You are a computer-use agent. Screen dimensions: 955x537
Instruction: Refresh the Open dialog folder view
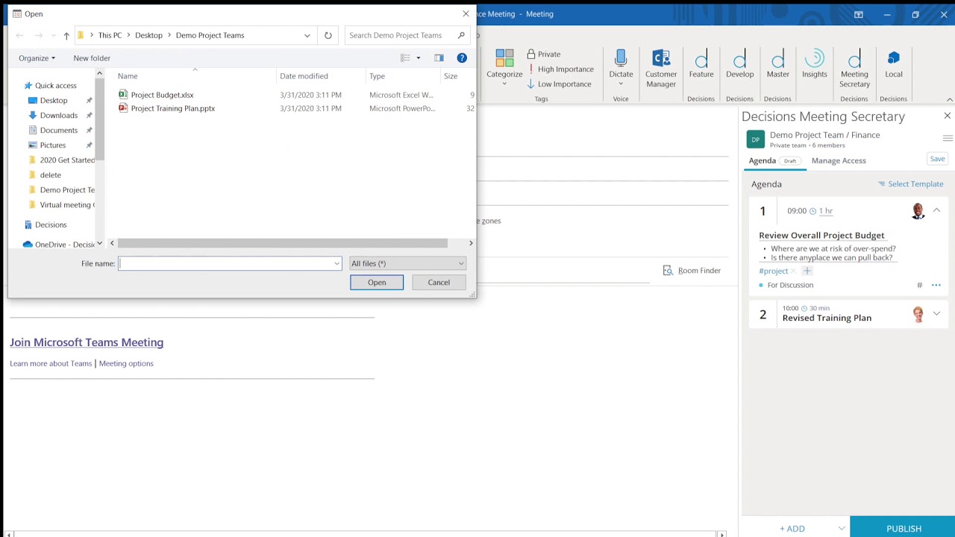[328, 35]
